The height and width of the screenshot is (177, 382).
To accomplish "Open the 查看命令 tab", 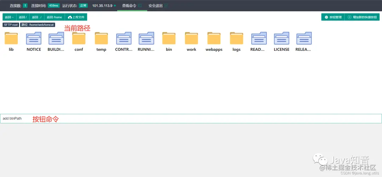I will coord(132,6).
